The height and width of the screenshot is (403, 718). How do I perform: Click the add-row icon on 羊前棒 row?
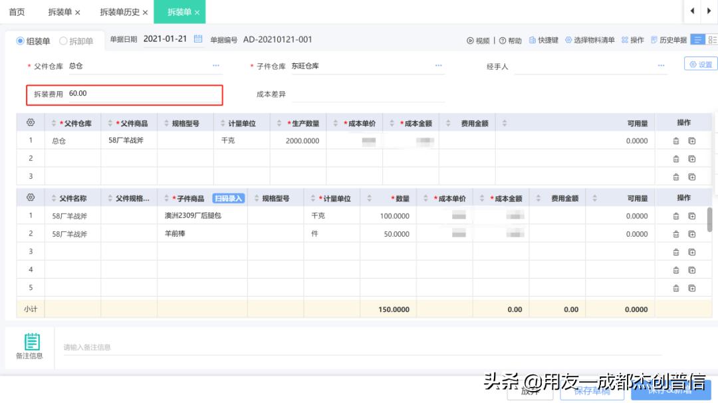click(691, 233)
